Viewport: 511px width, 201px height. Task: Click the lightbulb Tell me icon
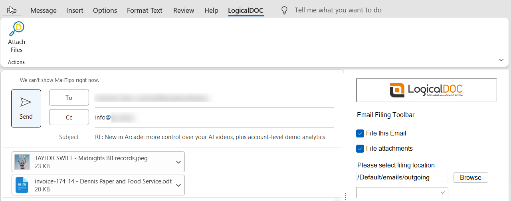coord(284,10)
